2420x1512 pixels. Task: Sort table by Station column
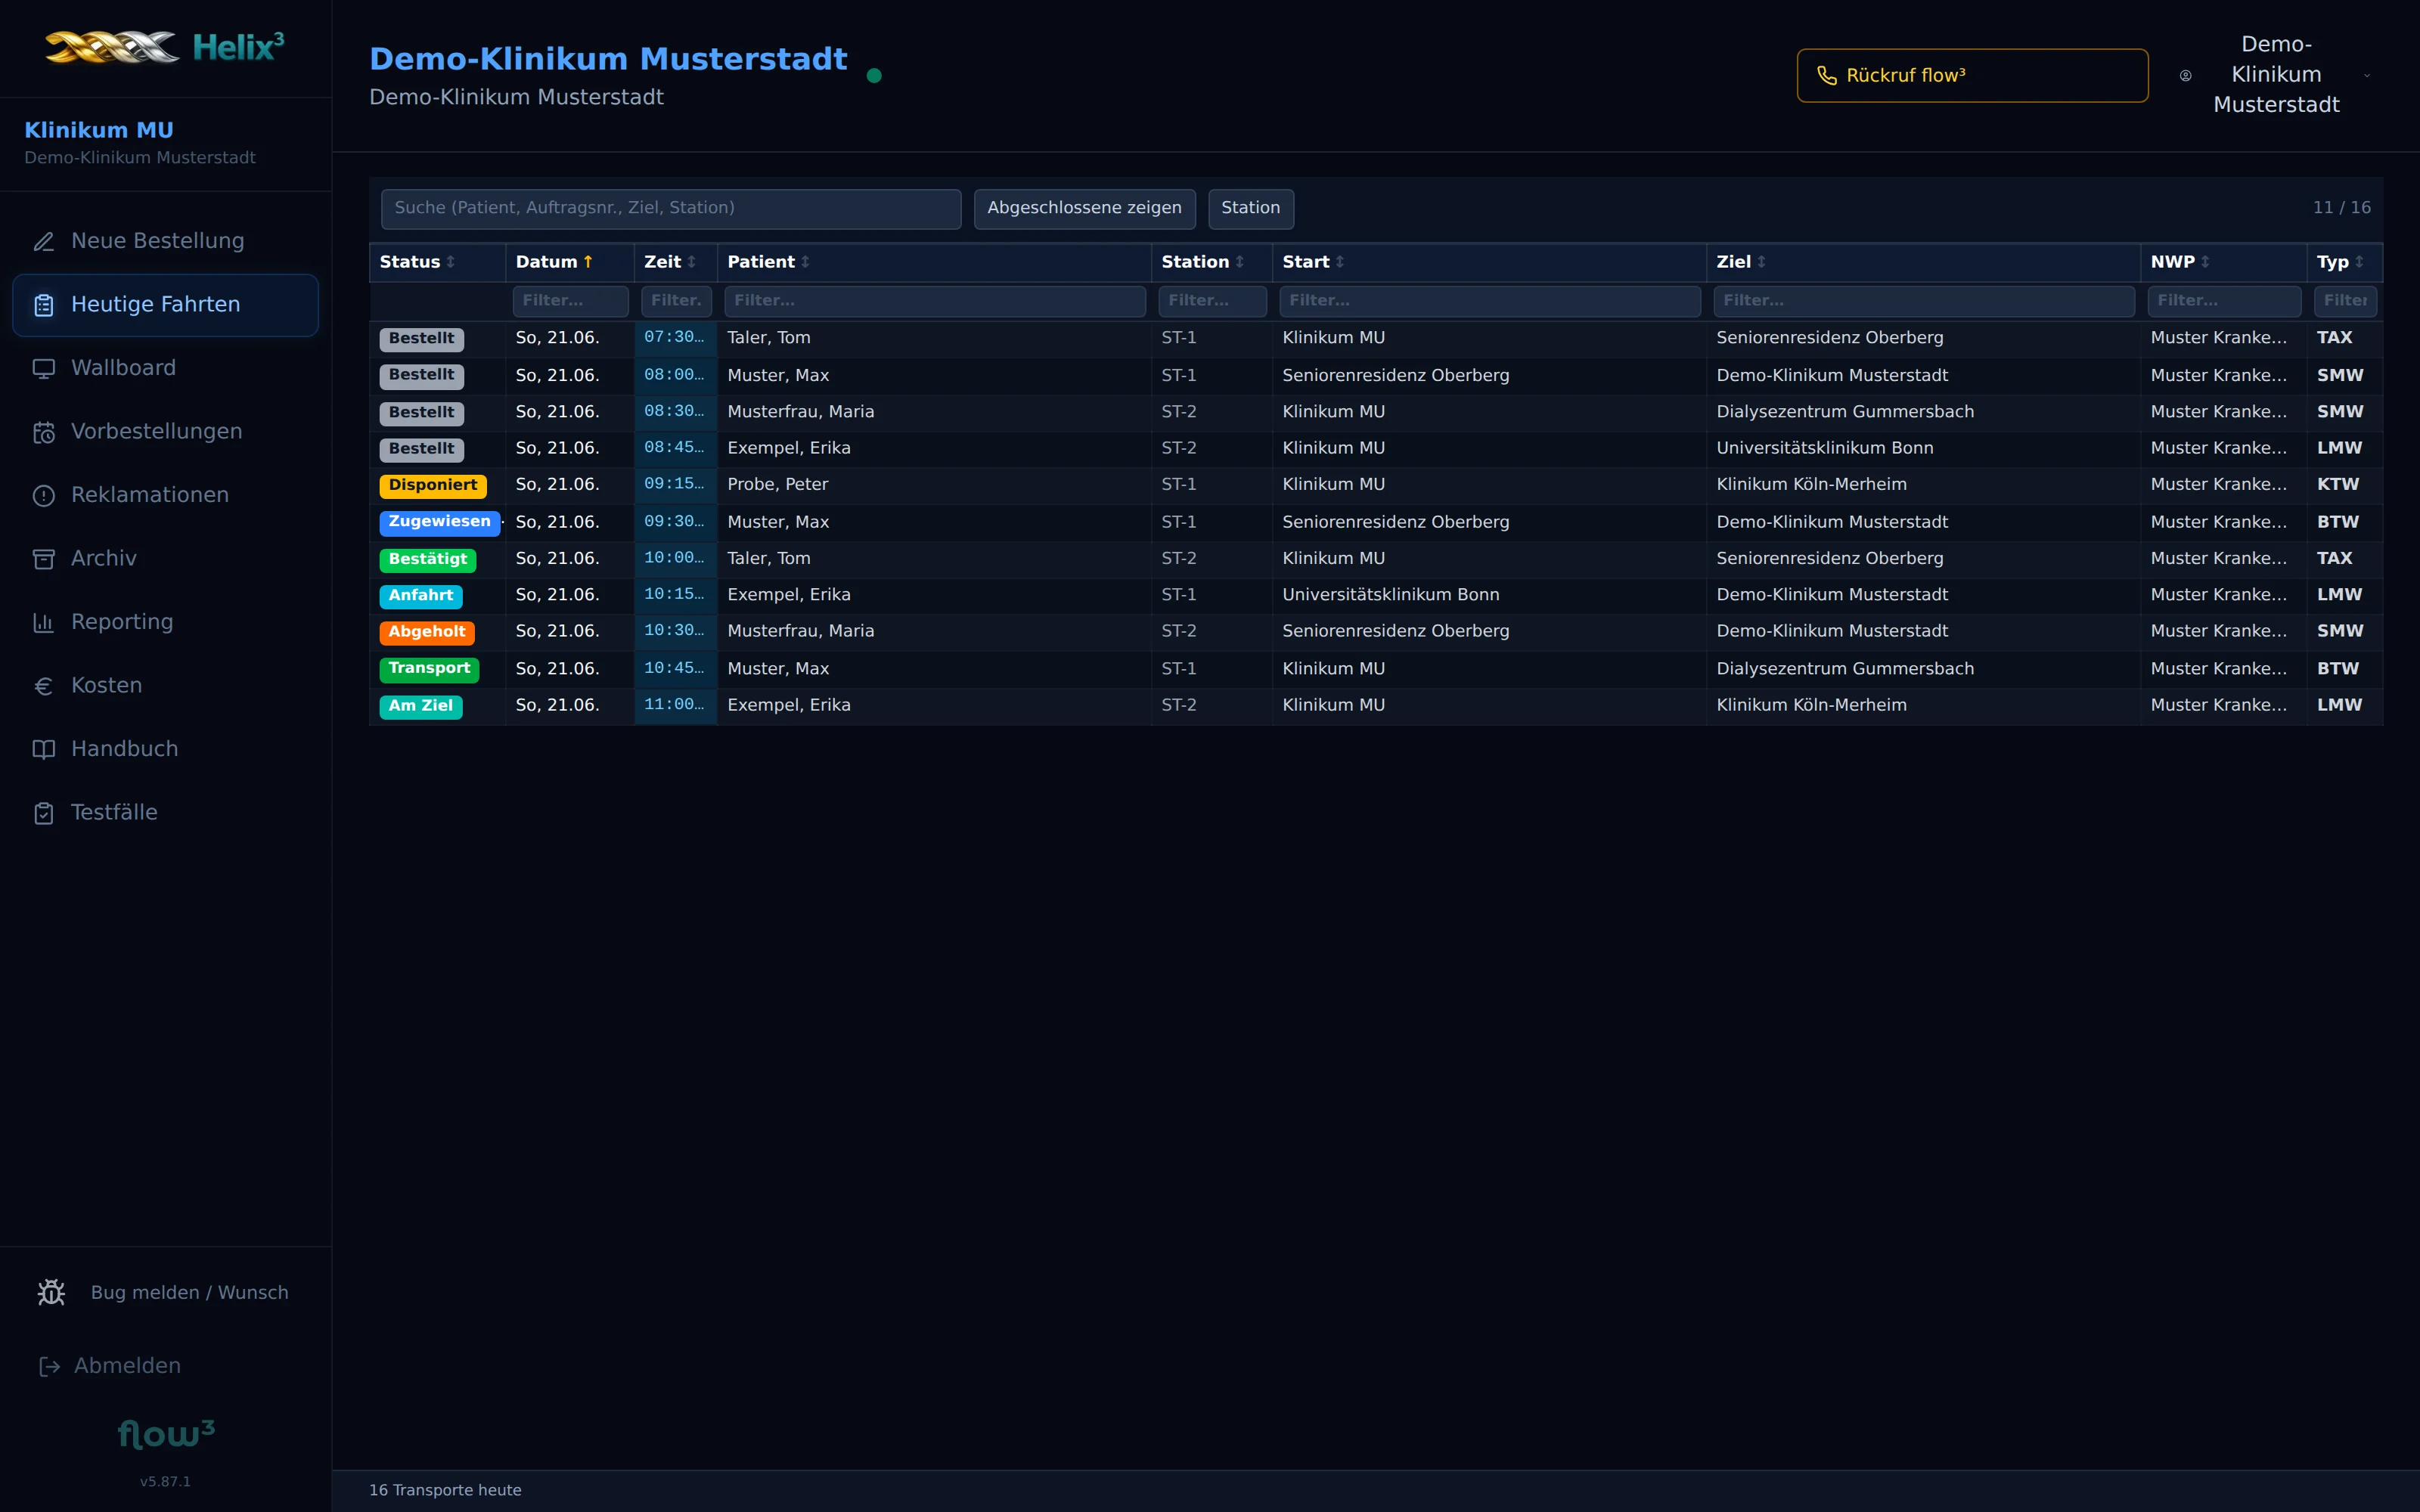pyautogui.click(x=1203, y=262)
